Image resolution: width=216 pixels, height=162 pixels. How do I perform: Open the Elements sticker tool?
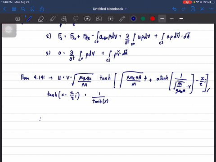87,19
